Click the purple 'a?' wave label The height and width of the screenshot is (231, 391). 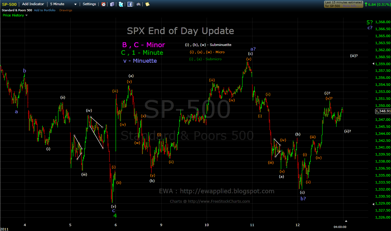253,49
